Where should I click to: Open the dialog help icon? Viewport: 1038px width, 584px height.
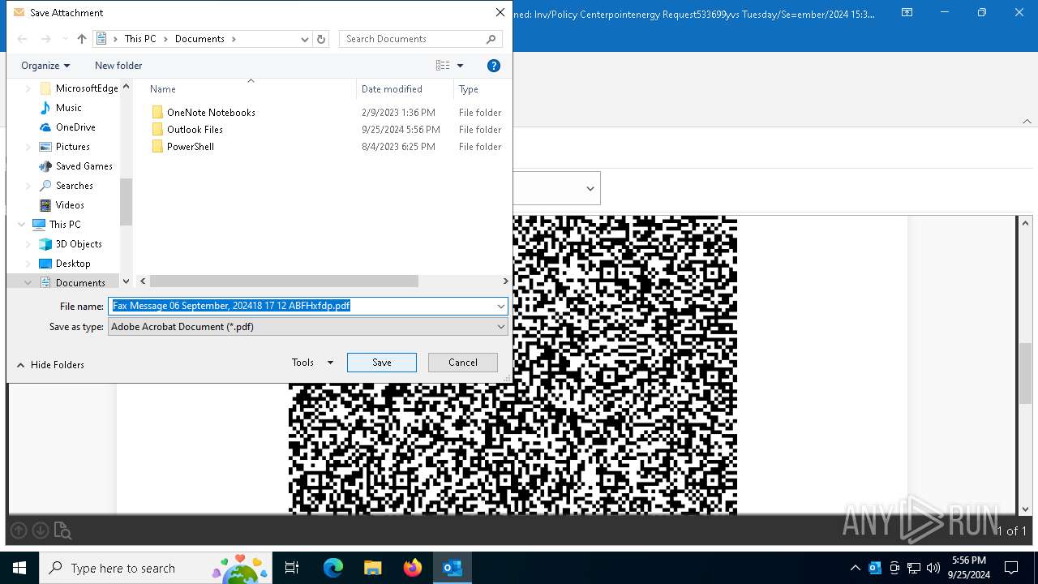(493, 66)
